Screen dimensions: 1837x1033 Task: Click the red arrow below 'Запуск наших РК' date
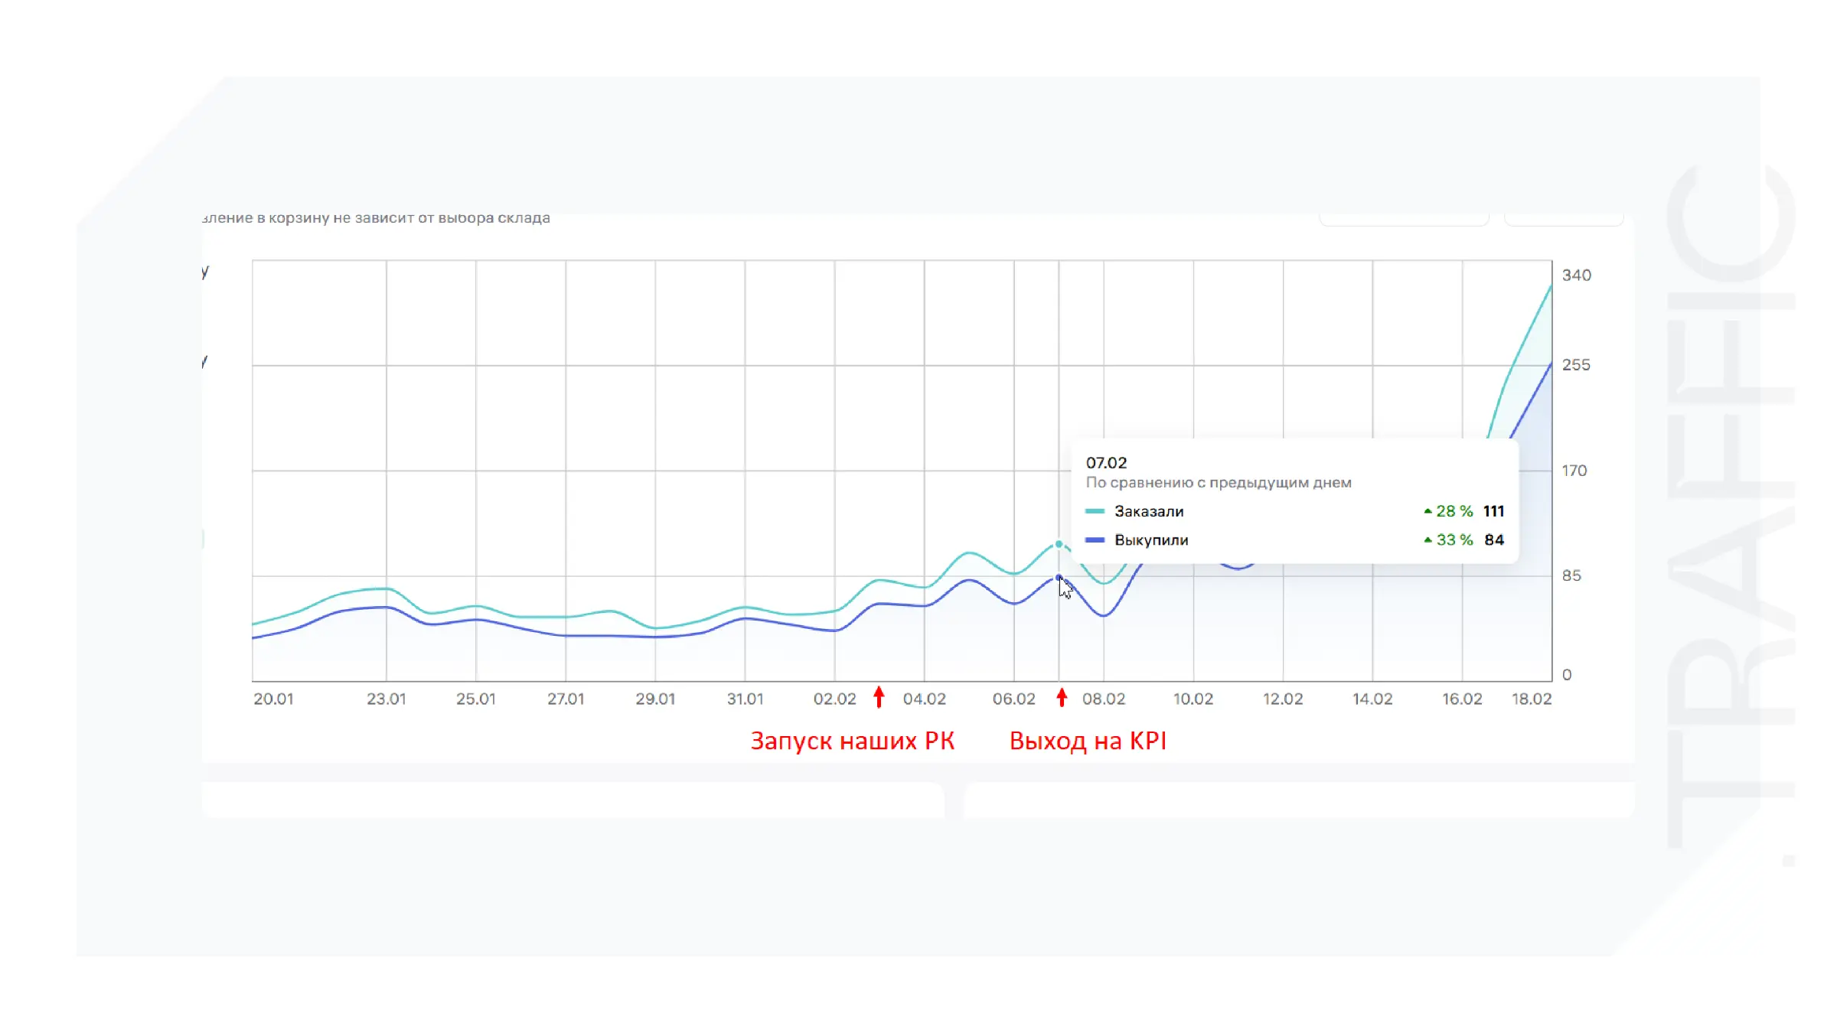(879, 696)
